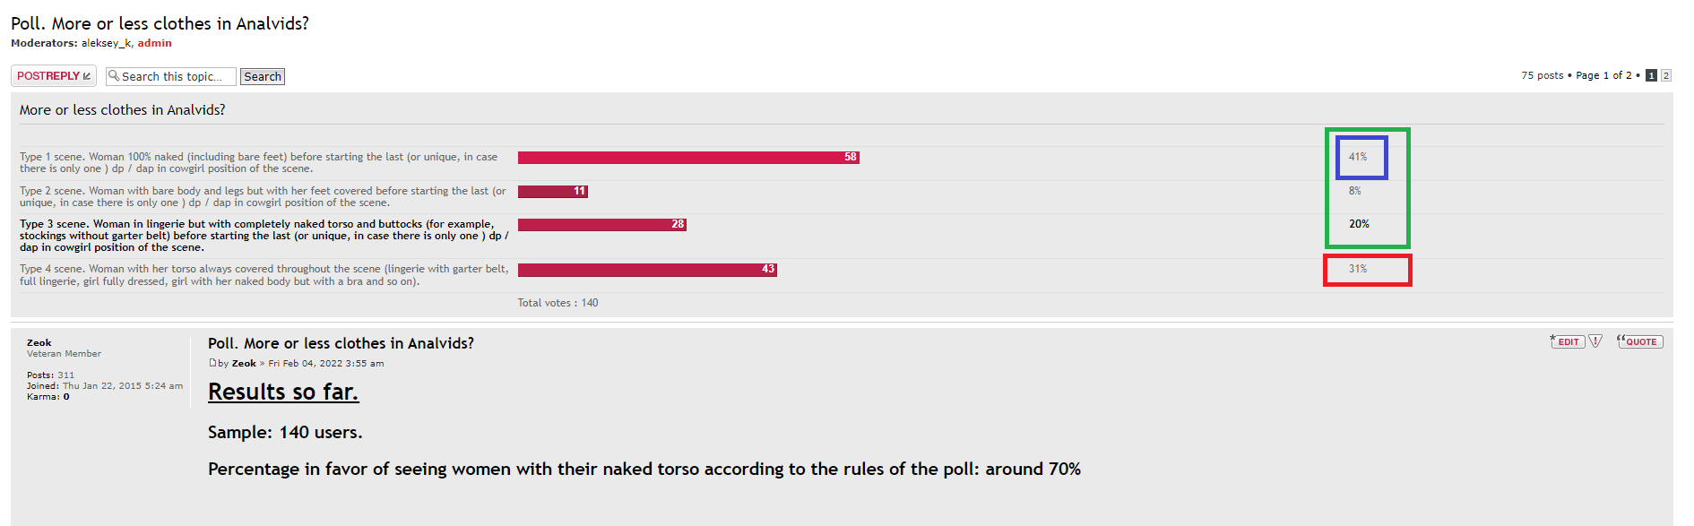The image size is (1694, 526).
Task: Open the post title link above the byline
Action: click(x=341, y=343)
